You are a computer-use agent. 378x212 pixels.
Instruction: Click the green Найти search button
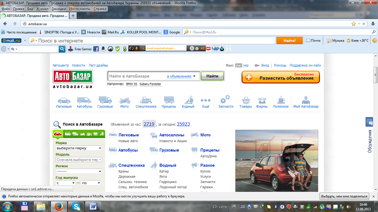click(x=212, y=76)
